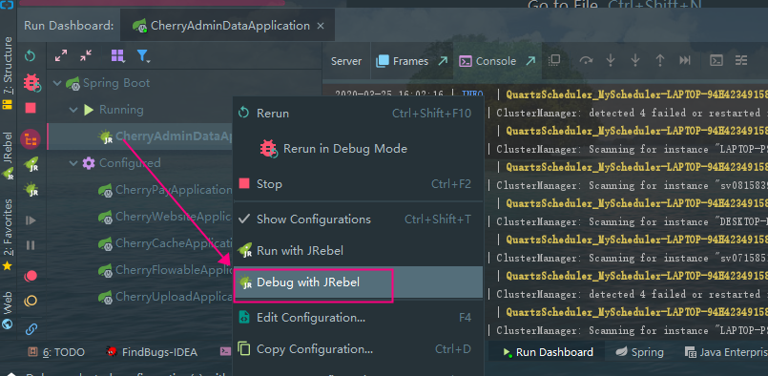Screen dimensions: 768x376
Task: Choose Run with JRebel from the context menu
Action: [358, 250]
